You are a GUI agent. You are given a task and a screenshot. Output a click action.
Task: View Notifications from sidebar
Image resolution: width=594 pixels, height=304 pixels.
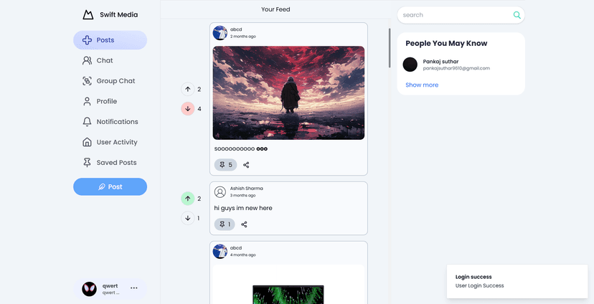click(x=110, y=122)
